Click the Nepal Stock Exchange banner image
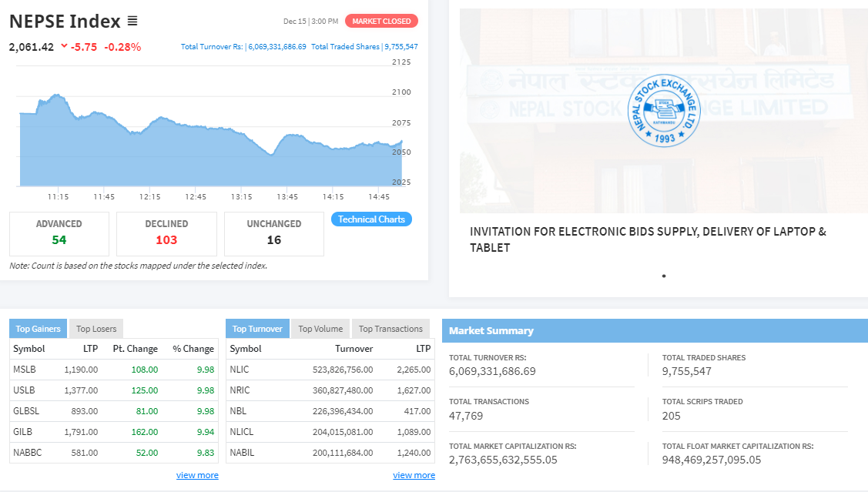The image size is (868, 492). pyautogui.click(x=664, y=111)
